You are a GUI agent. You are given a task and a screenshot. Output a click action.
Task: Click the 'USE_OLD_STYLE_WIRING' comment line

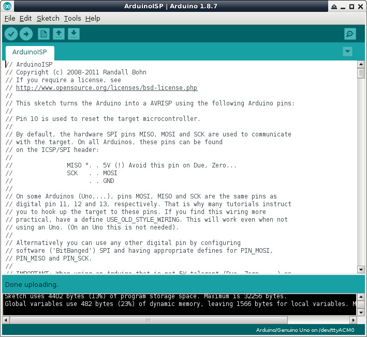pos(146,220)
